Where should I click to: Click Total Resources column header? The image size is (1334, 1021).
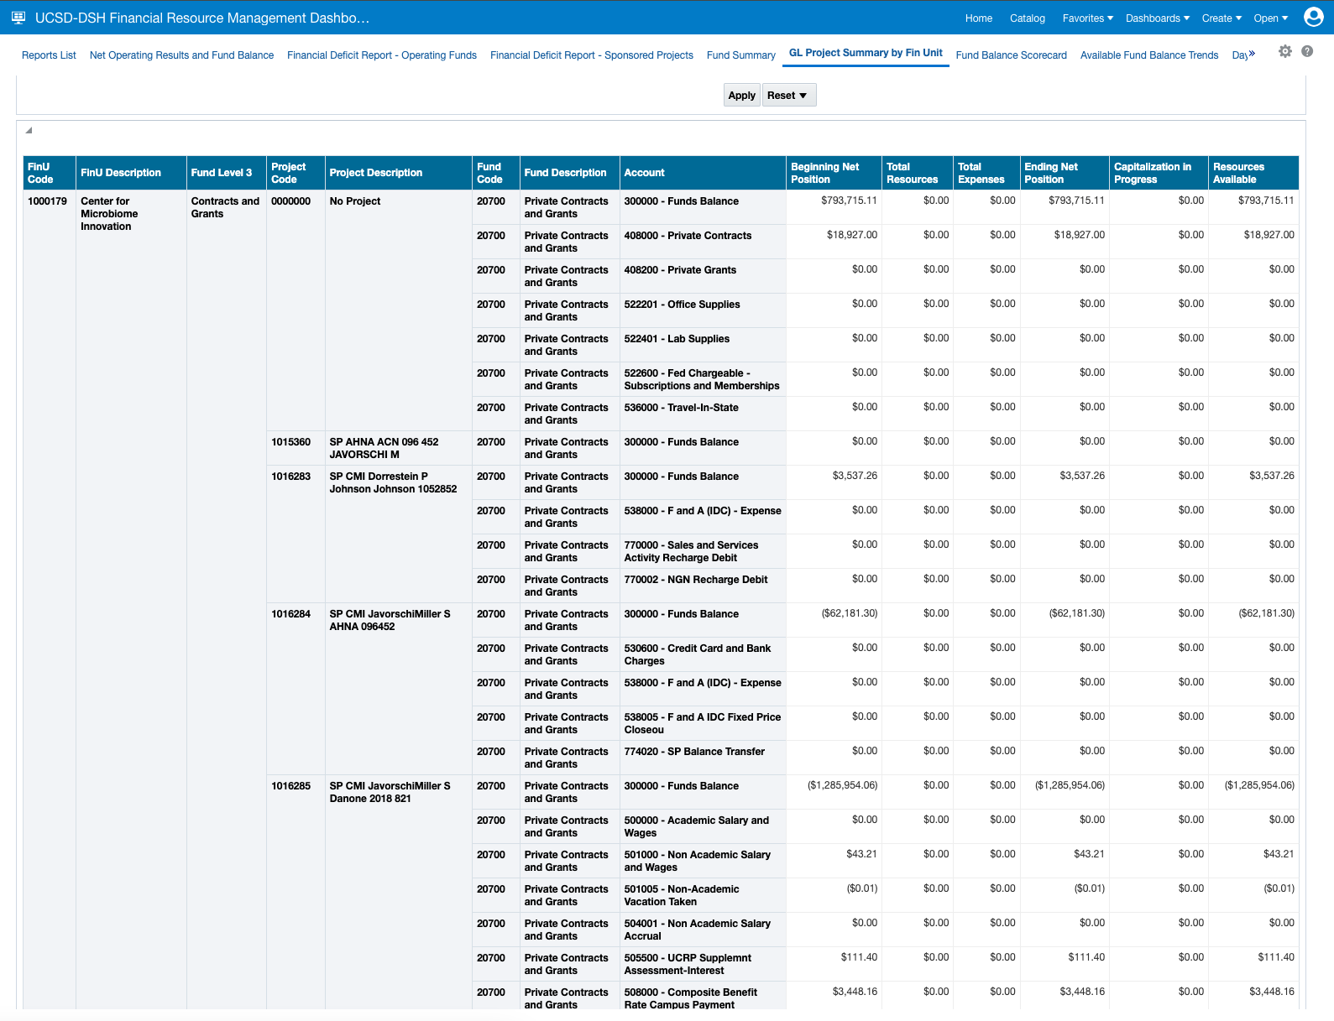pos(918,173)
